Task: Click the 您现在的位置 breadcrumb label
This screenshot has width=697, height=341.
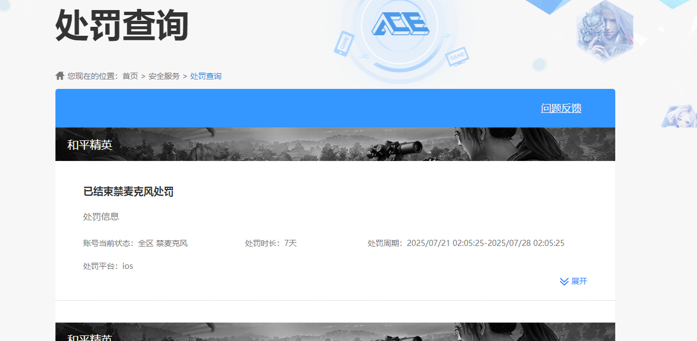Action: pyautogui.click(x=92, y=76)
